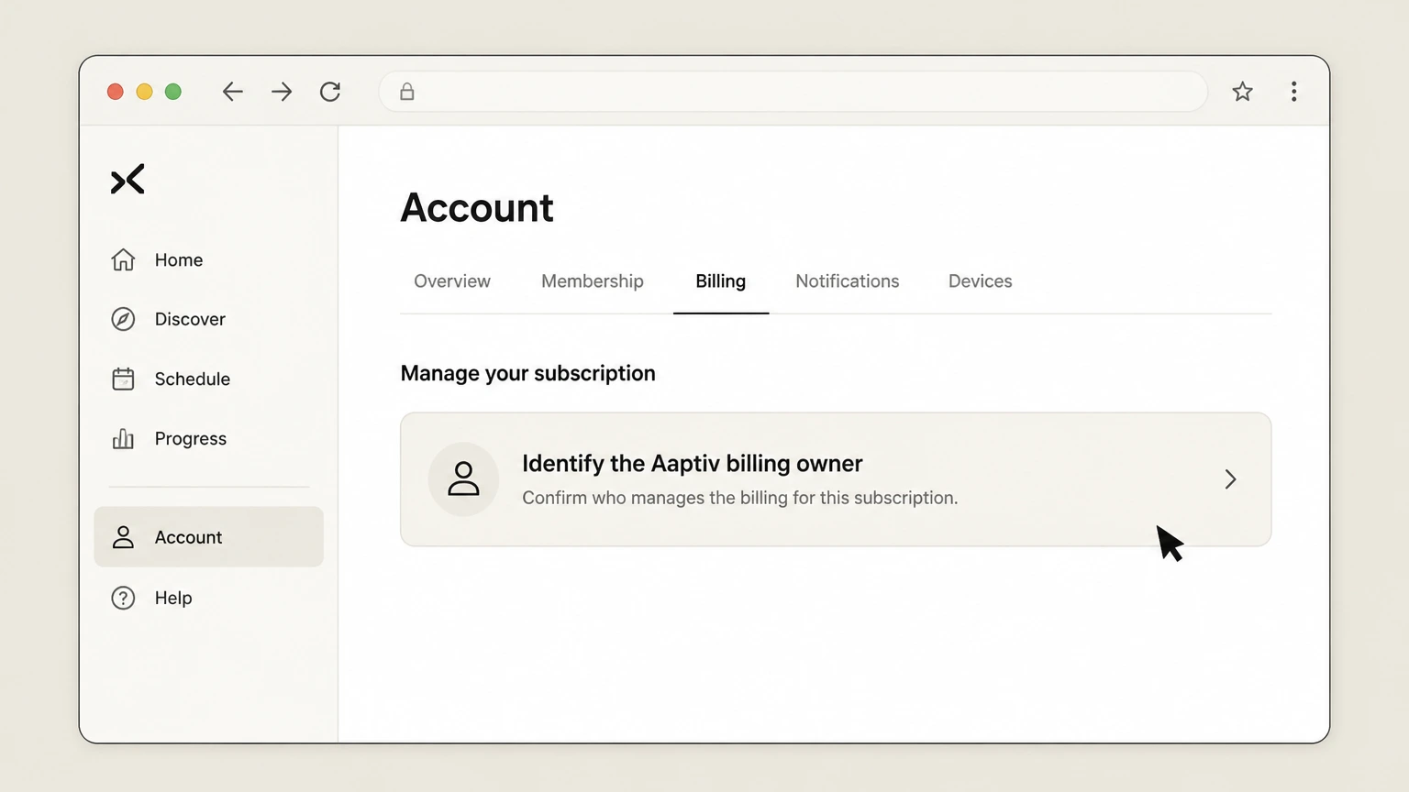
Task: Click the lock icon in the address bar
Action: (x=407, y=92)
